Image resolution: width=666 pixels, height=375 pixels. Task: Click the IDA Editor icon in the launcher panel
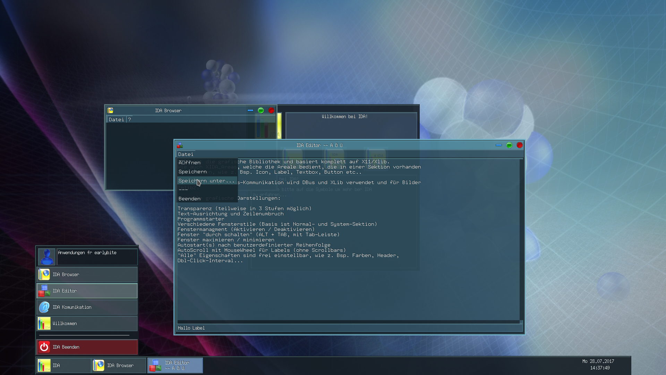44,291
